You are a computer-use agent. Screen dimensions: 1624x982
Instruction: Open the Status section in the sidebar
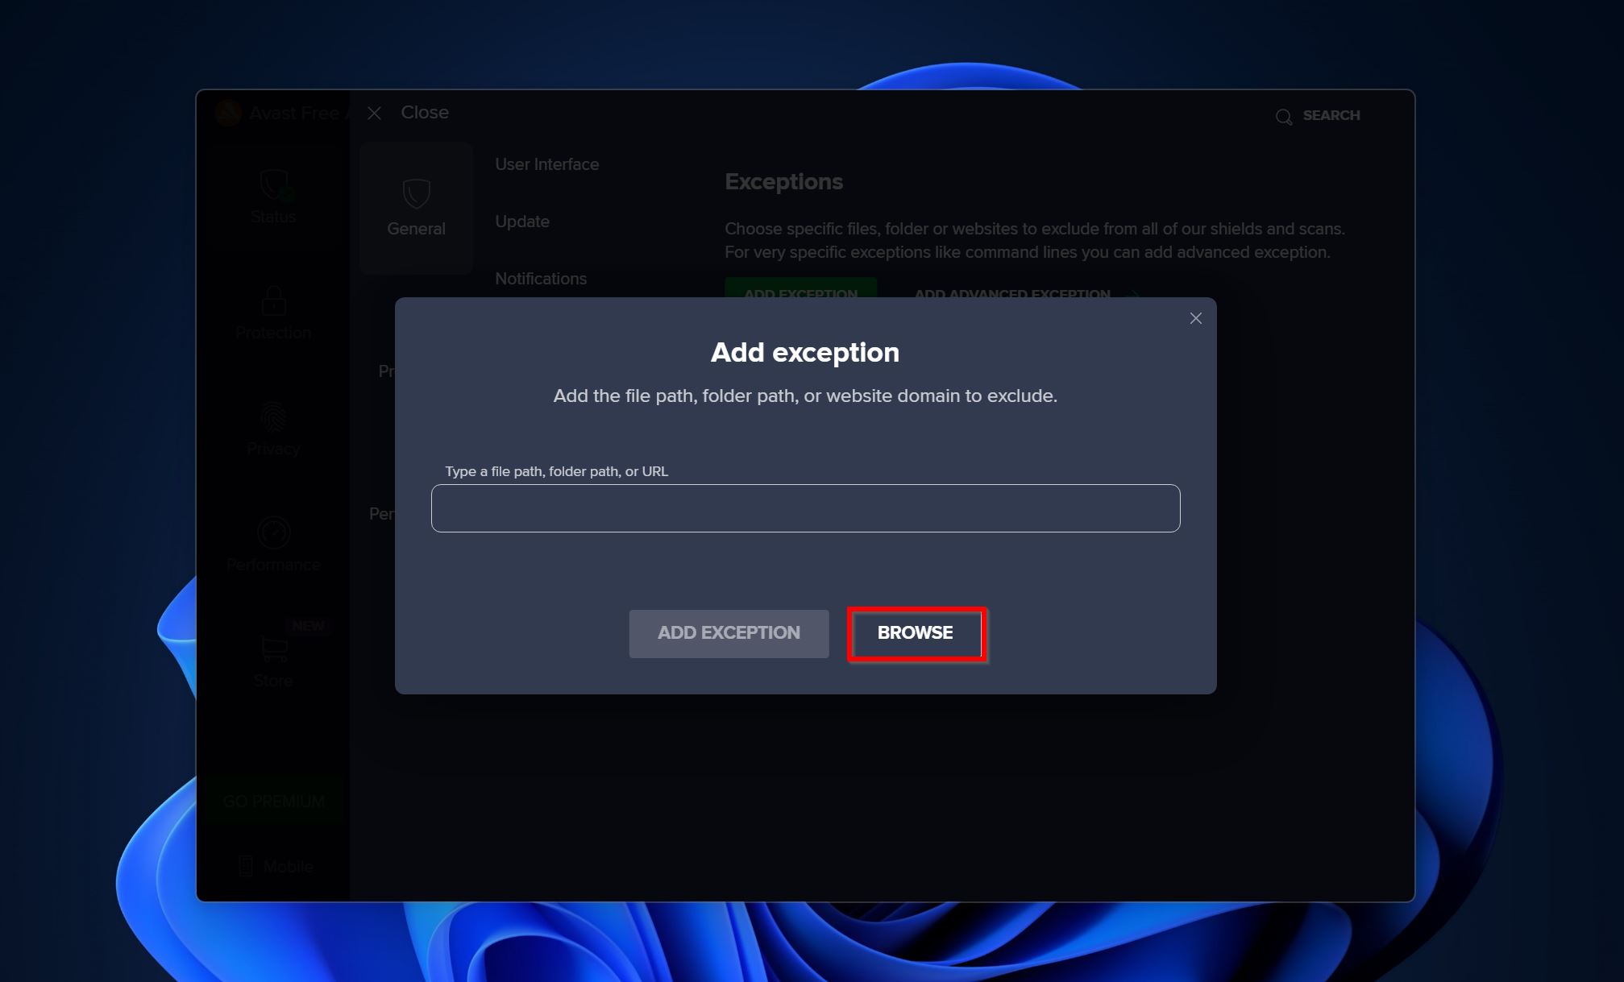coord(273,197)
